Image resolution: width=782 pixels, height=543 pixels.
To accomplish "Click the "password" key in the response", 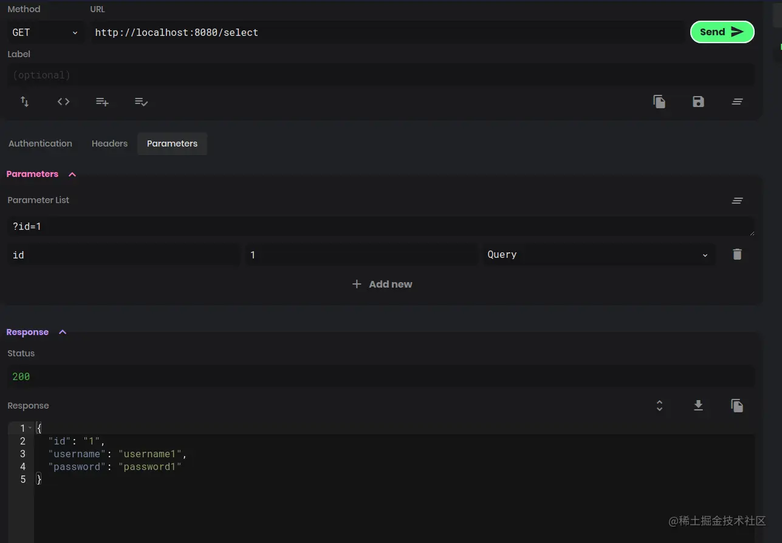I will 78,466.
